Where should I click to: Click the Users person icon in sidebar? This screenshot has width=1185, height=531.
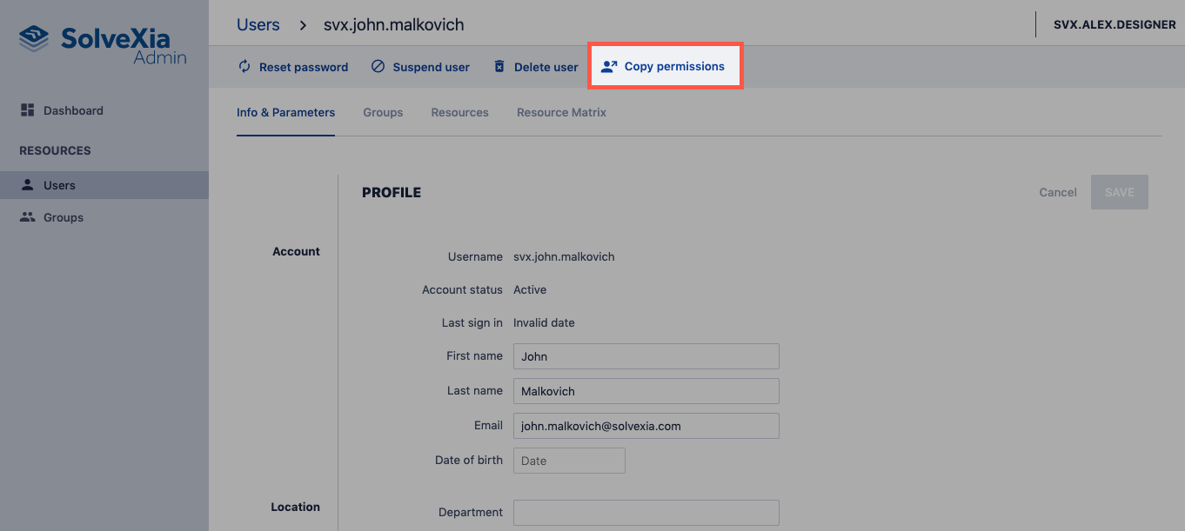[27, 185]
